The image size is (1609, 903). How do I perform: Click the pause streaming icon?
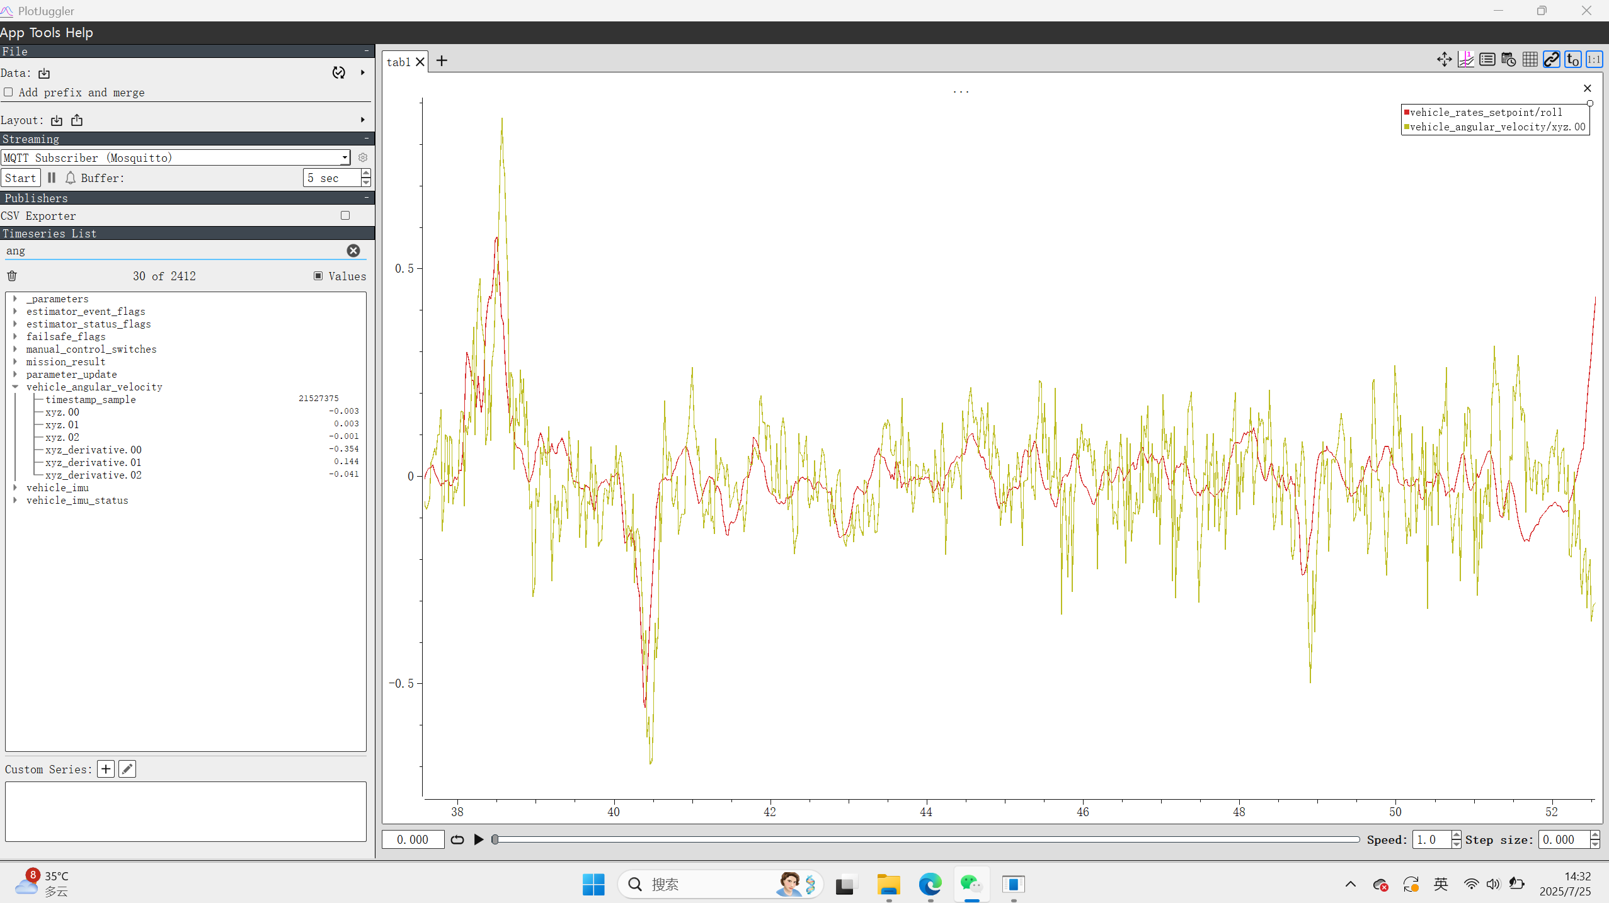coord(52,178)
